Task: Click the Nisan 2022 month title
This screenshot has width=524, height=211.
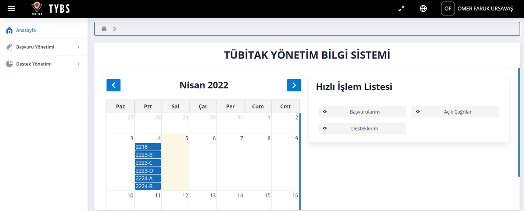Action: click(204, 85)
